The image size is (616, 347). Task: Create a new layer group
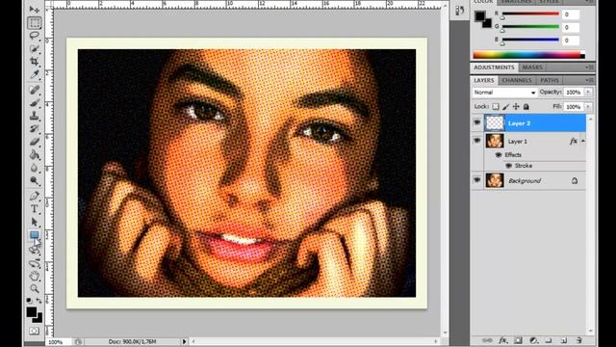[549, 340]
